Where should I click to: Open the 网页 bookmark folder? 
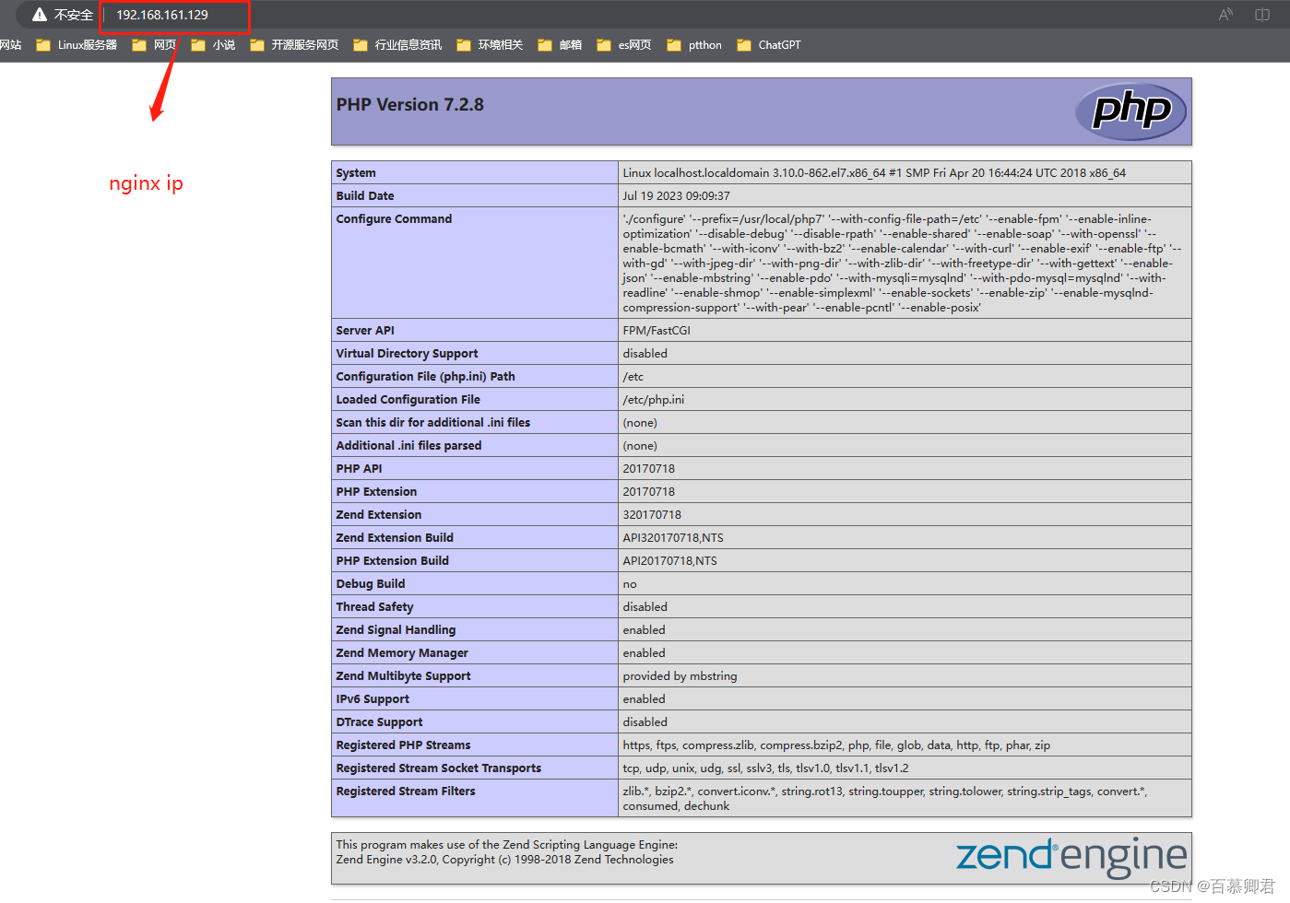point(154,45)
